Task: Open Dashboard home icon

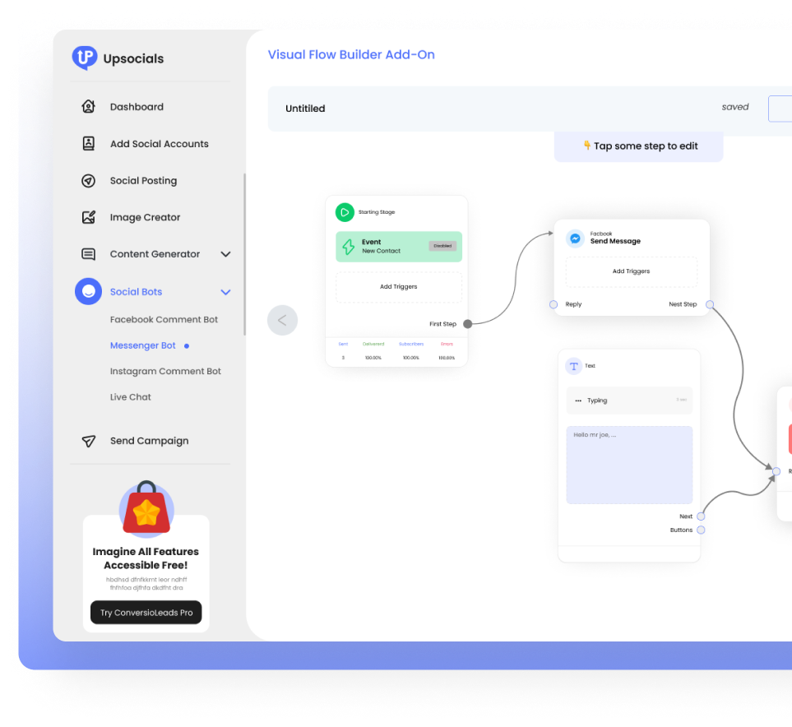Action: coord(88,107)
